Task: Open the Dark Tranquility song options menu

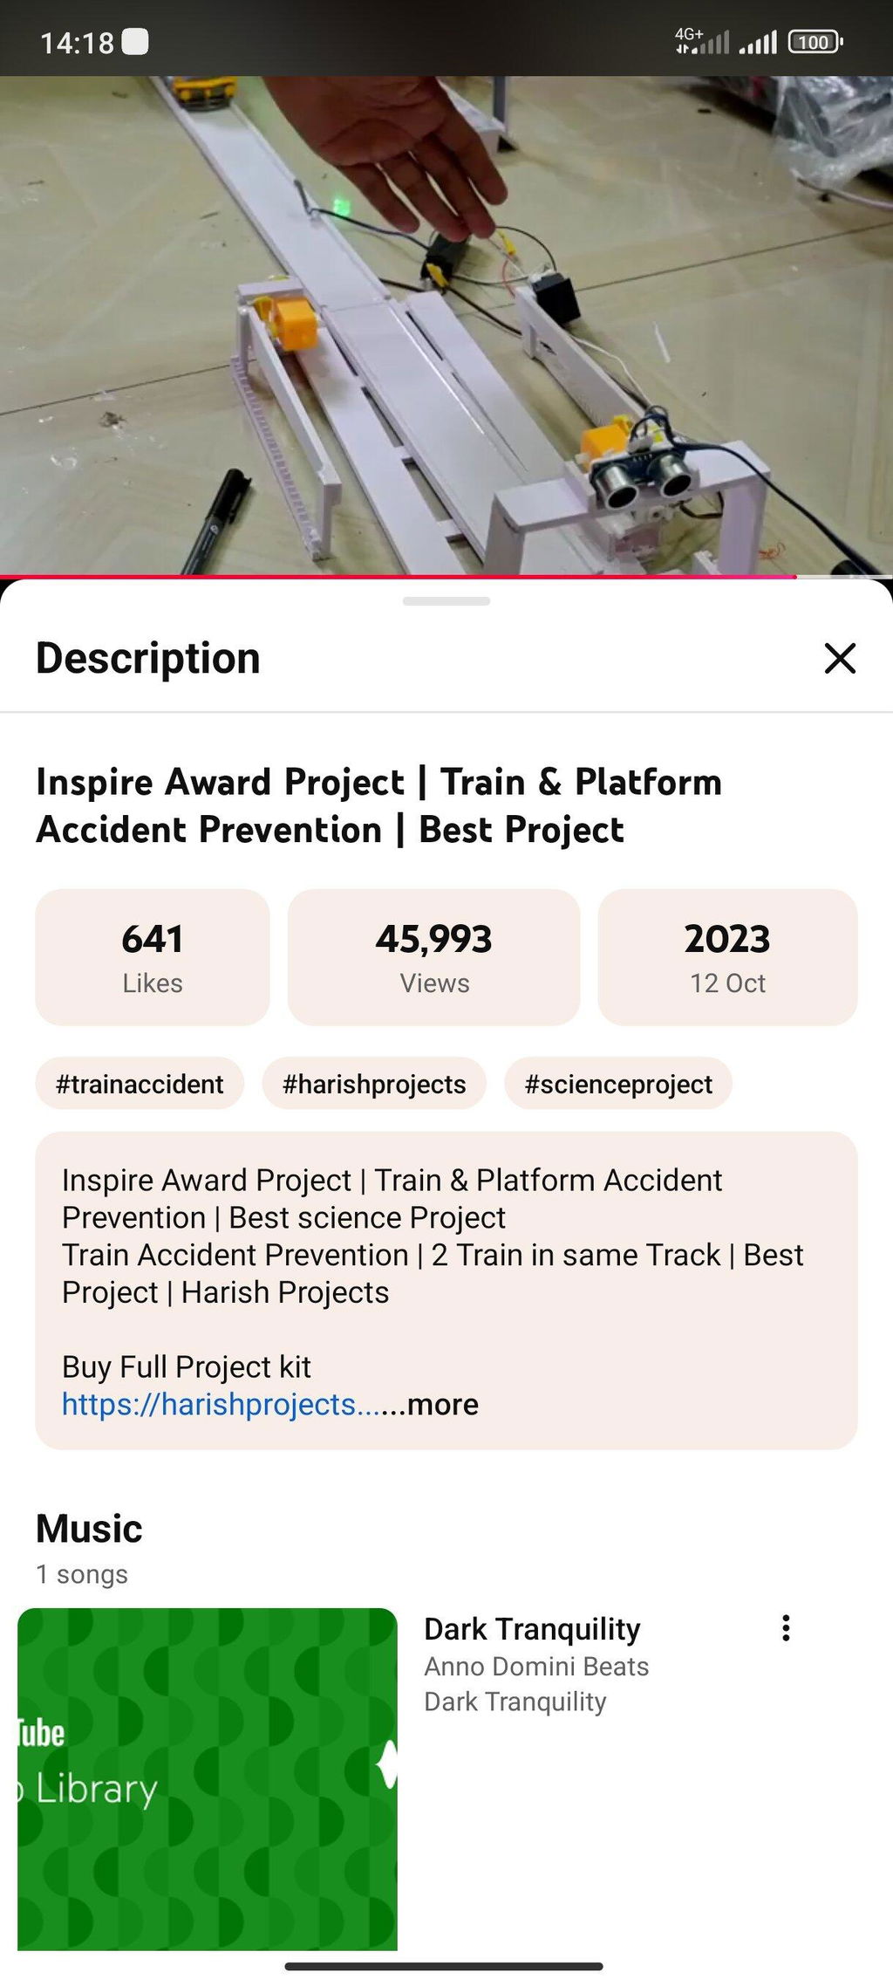Action: pyautogui.click(x=786, y=1627)
